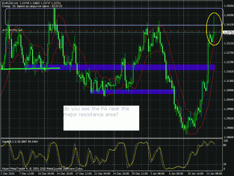Click the 22 Dec 04:00 date label

102,174
